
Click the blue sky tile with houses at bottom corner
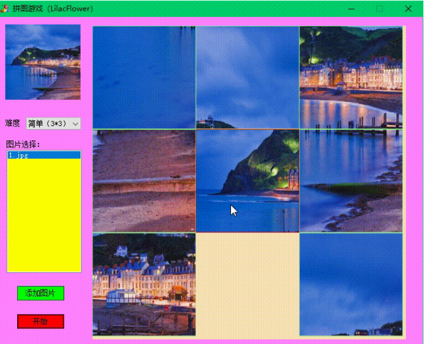coord(351,284)
